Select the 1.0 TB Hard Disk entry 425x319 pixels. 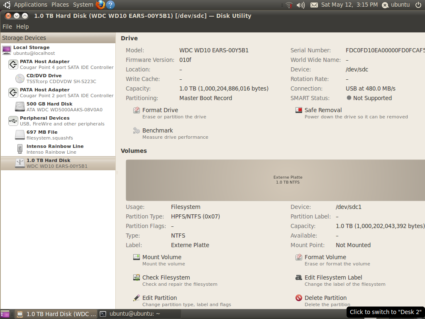(x=58, y=163)
